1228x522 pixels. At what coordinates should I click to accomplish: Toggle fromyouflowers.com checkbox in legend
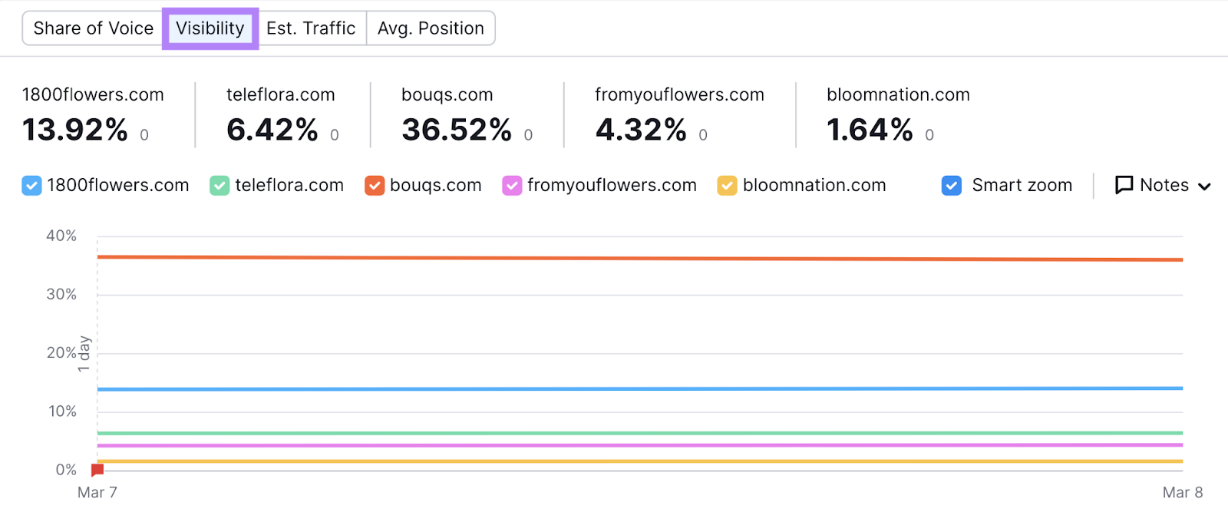(512, 186)
